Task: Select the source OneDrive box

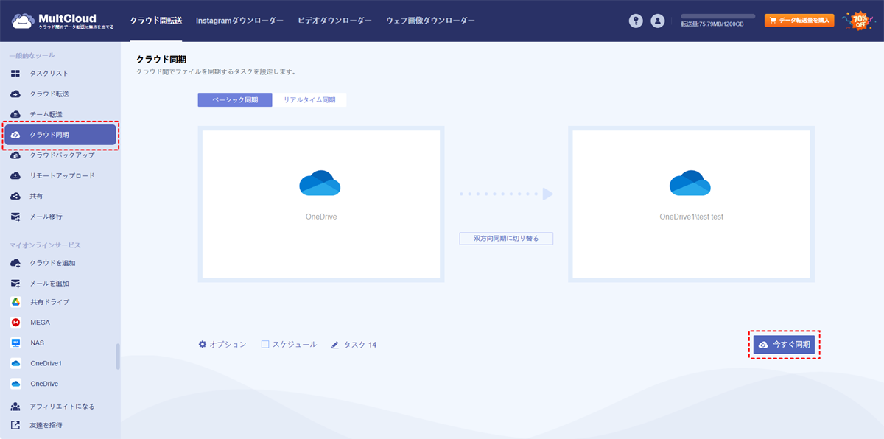Action: pyautogui.click(x=321, y=204)
